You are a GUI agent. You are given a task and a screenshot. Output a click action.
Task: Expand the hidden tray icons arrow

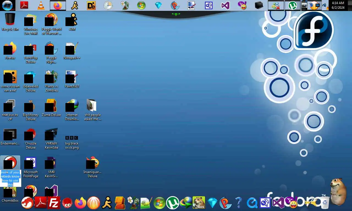[x=304, y=5]
